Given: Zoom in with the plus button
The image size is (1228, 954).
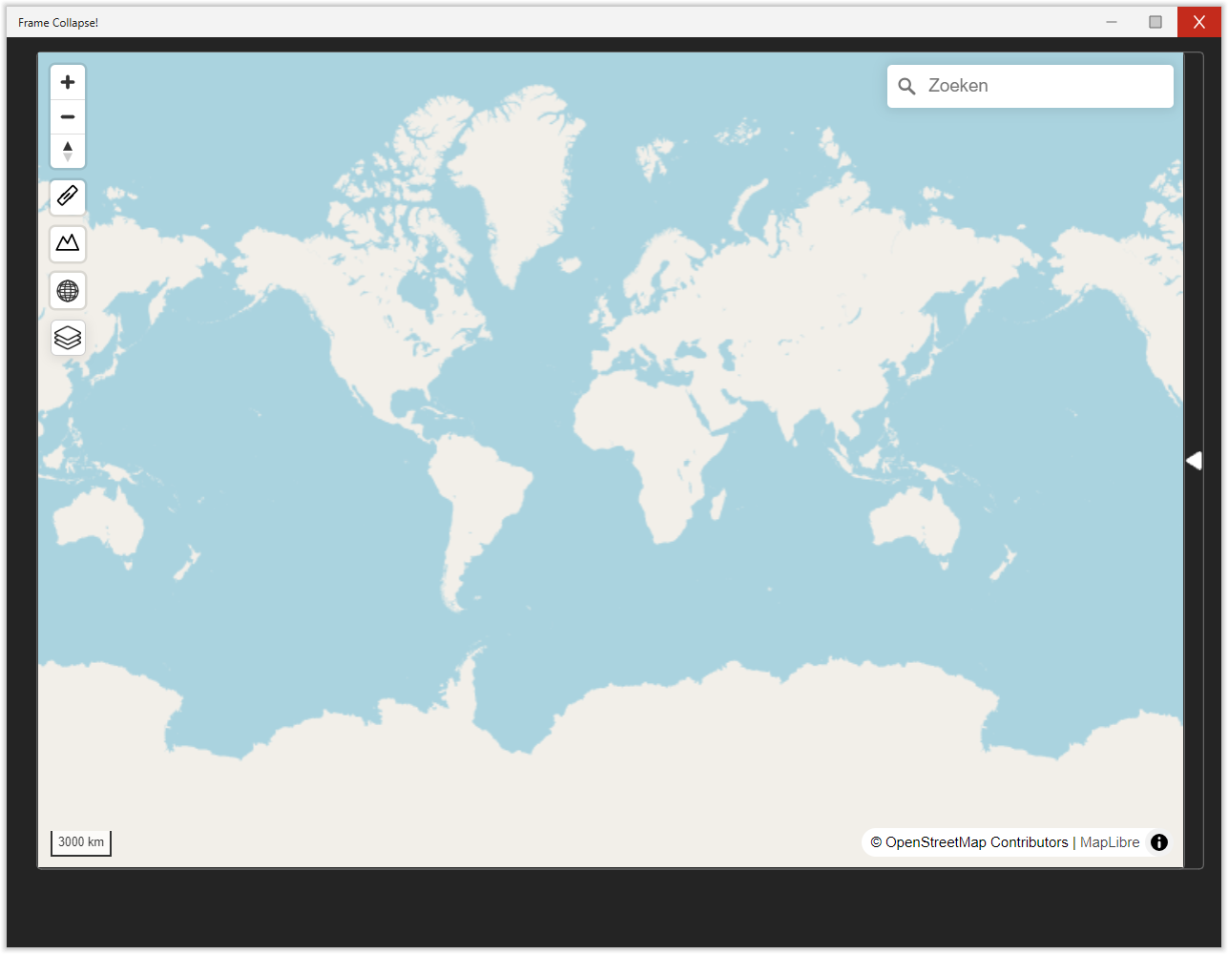Looking at the screenshot, I should pos(68,82).
